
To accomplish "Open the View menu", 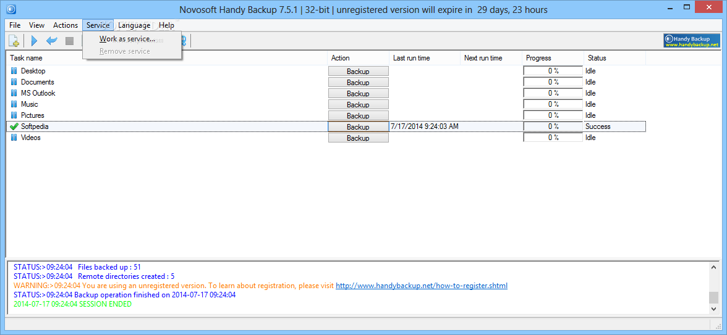I will tap(36, 25).
